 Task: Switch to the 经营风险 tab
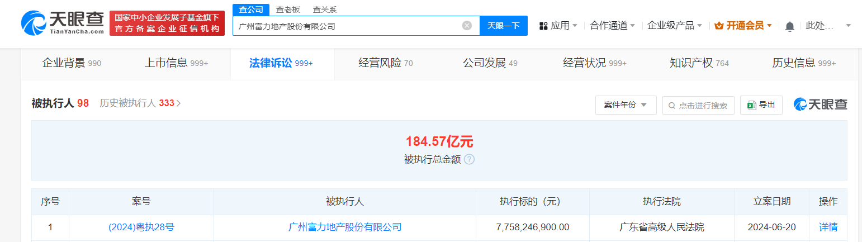385,63
